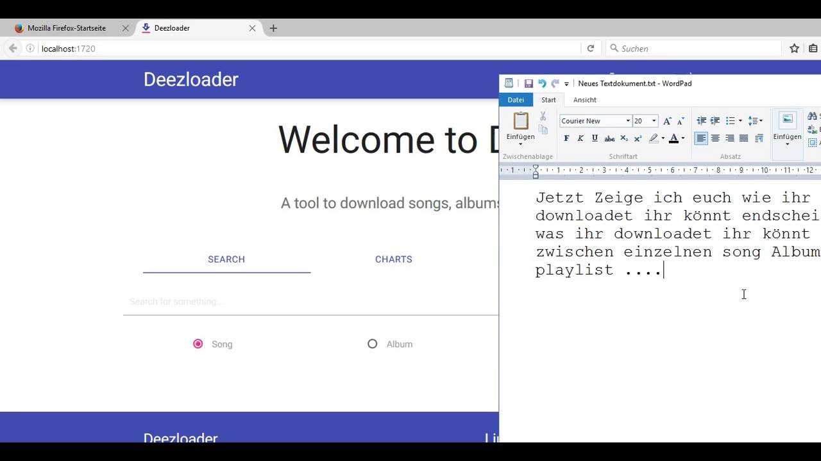Click the first-line indent marker on ruler
This screenshot has height=461, width=821.
pyautogui.click(x=536, y=168)
